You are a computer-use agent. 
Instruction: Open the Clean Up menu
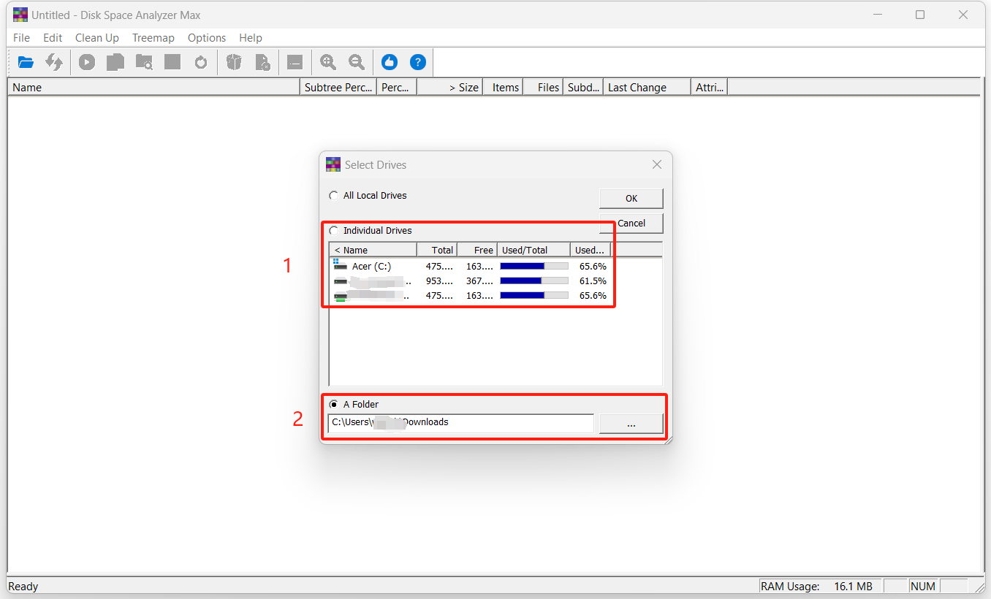pos(96,38)
